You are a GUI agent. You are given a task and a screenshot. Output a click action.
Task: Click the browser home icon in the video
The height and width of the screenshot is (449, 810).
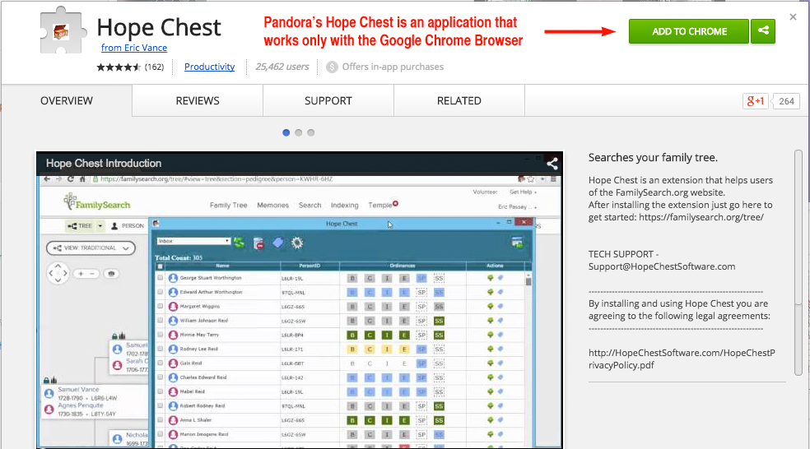pos(82,179)
